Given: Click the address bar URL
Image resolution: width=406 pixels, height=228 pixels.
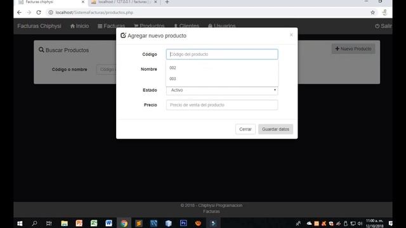Looking at the screenshot, I should coord(95,13).
